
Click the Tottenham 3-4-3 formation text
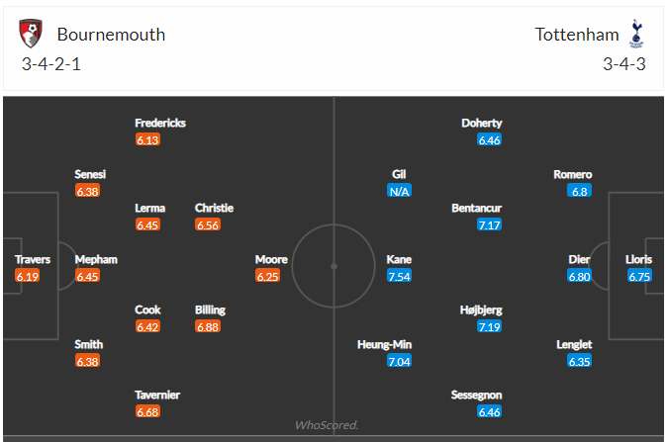(624, 64)
